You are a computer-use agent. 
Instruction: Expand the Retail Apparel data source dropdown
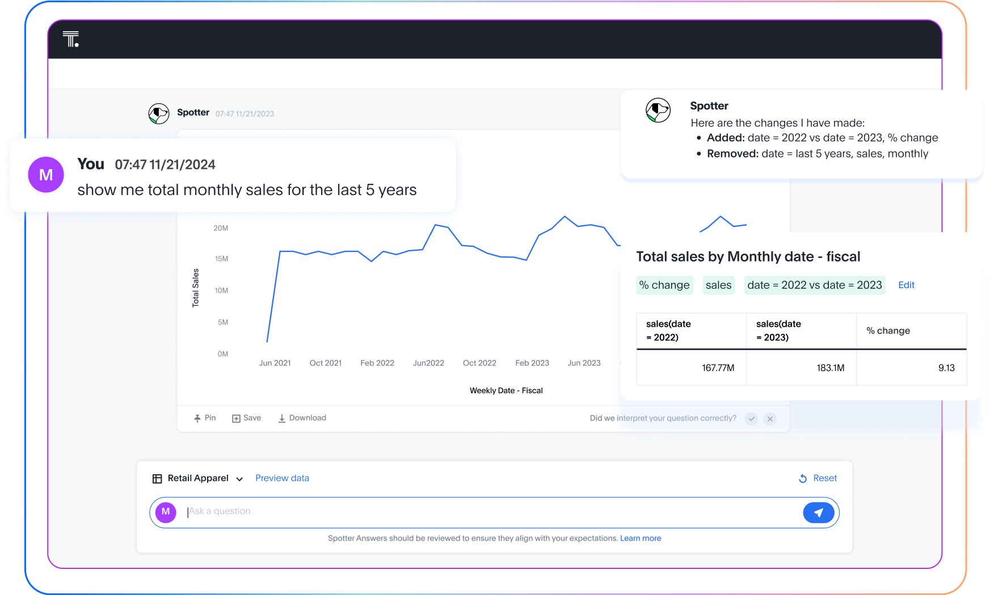coord(239,479)
